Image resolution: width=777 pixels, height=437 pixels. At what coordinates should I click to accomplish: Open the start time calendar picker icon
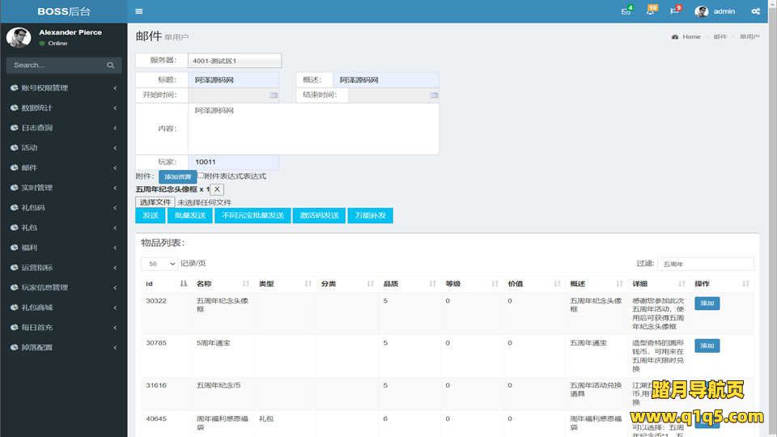click(x=274, y=95)
